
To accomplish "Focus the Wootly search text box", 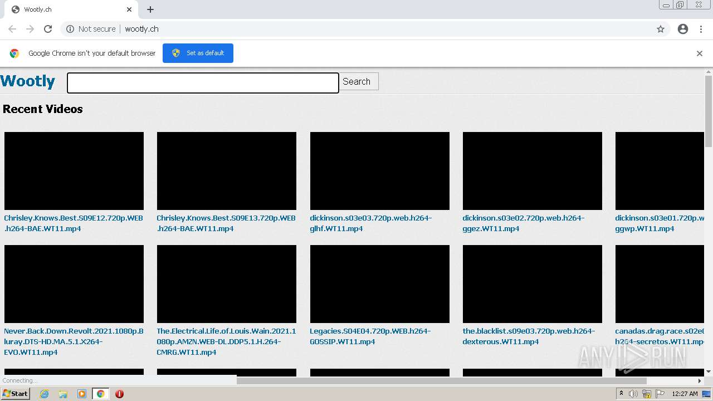I will tap(203, 83).
